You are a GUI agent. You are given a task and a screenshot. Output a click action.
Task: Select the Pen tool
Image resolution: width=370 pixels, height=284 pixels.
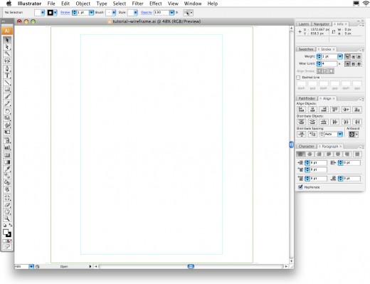[7, 69]
